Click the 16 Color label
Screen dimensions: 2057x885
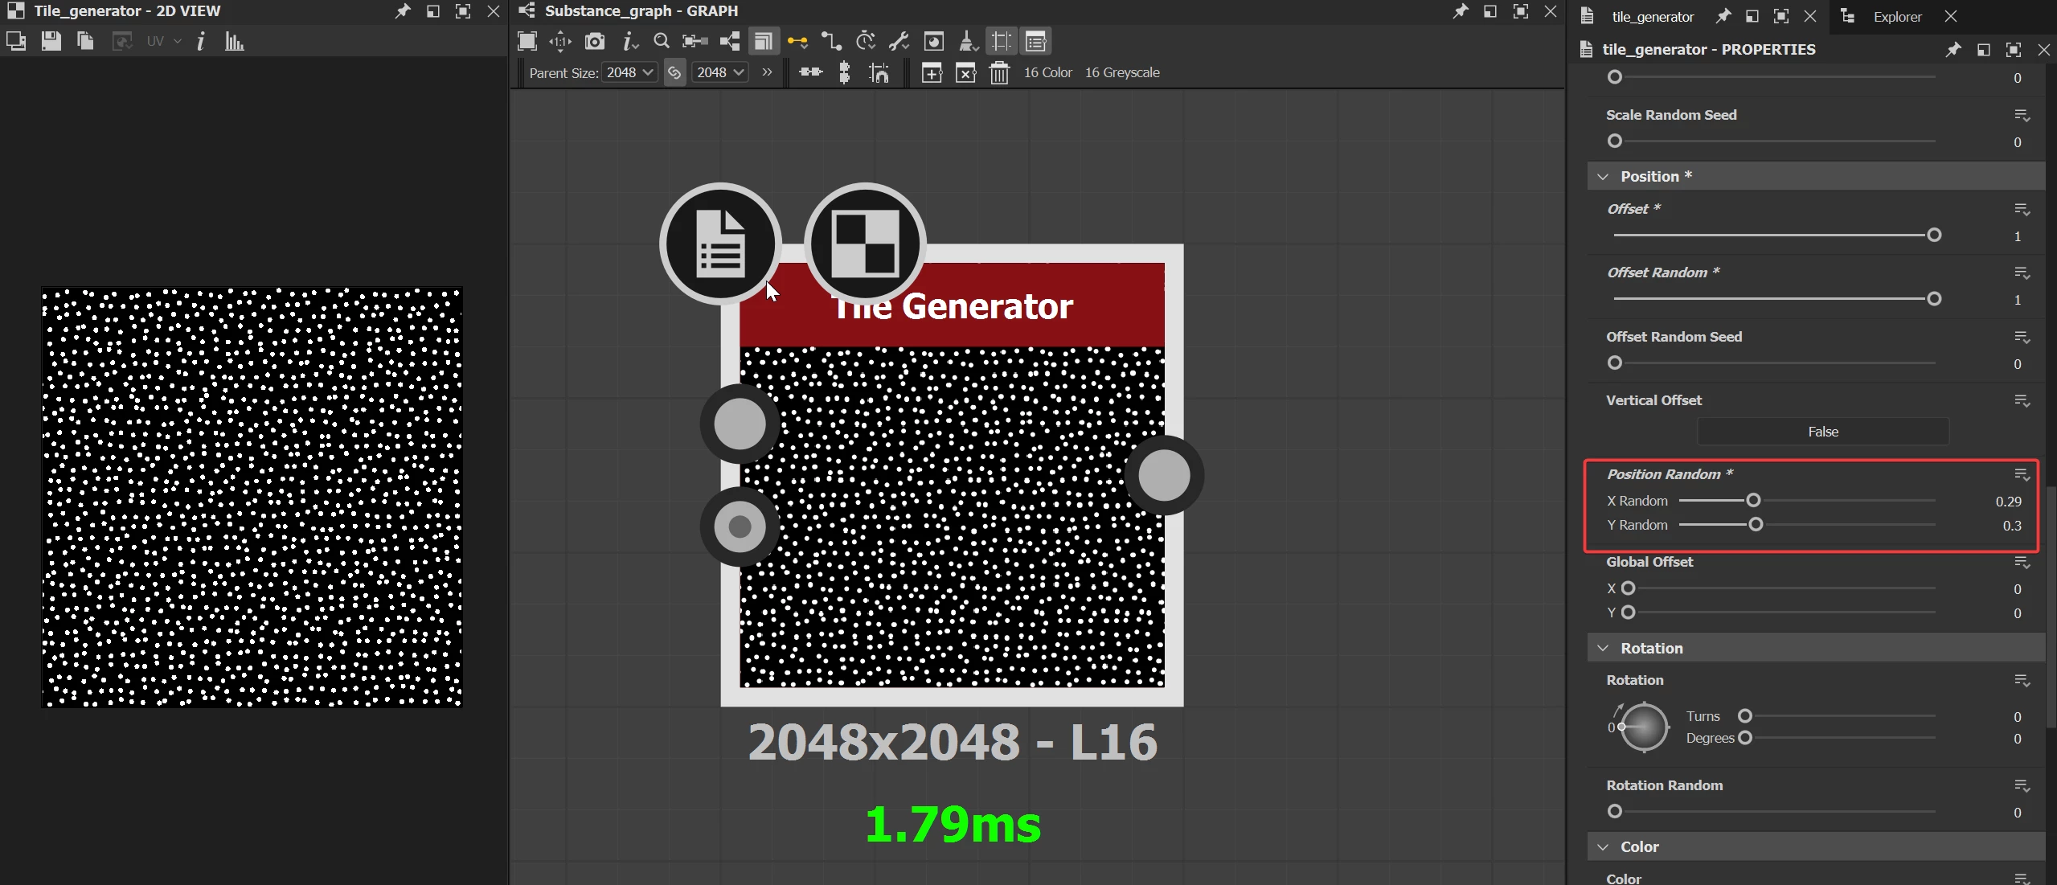pyautogui.click(x=1047, y=72)
